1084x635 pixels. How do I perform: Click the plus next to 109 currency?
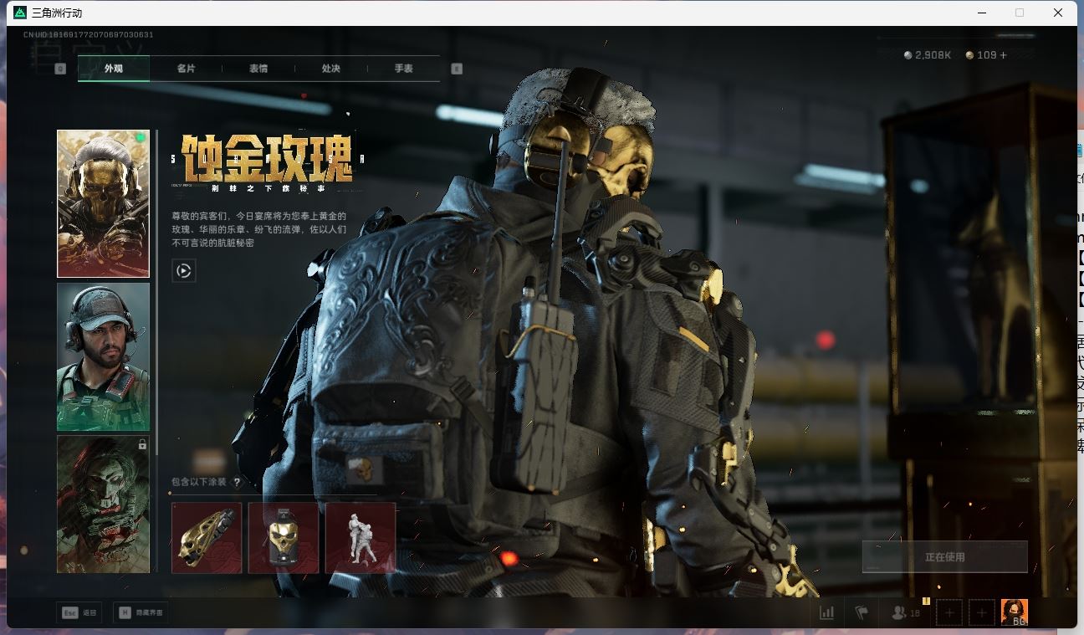[1003, 55]
